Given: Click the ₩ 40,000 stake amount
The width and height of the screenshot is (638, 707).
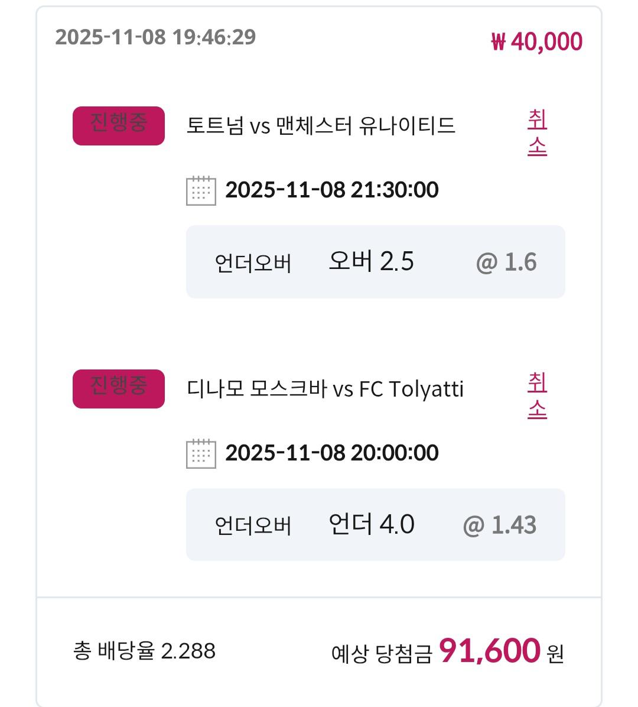Looking at the screenshot, I should point(536,42).
